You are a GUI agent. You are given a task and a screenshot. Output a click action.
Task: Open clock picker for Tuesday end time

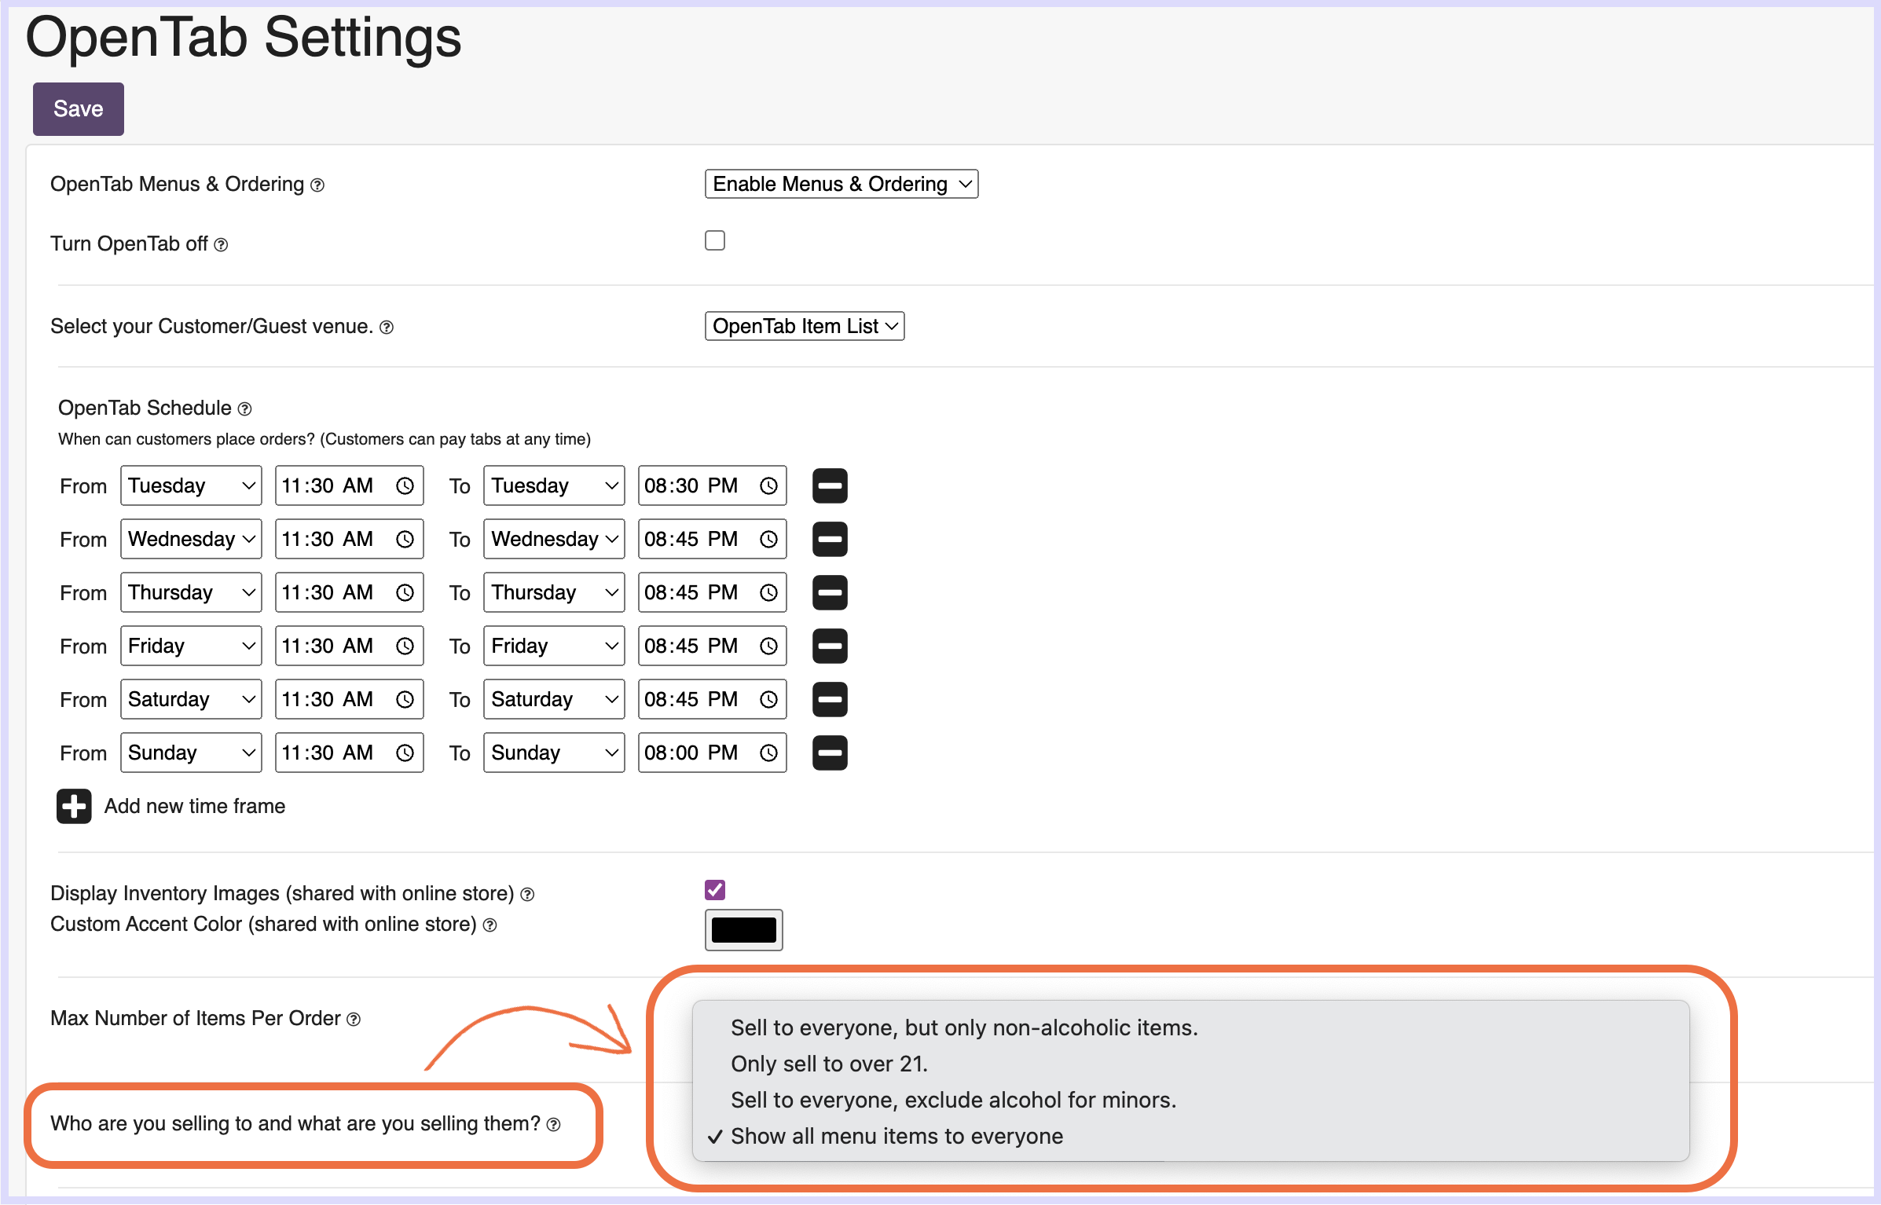pos(768,486)
